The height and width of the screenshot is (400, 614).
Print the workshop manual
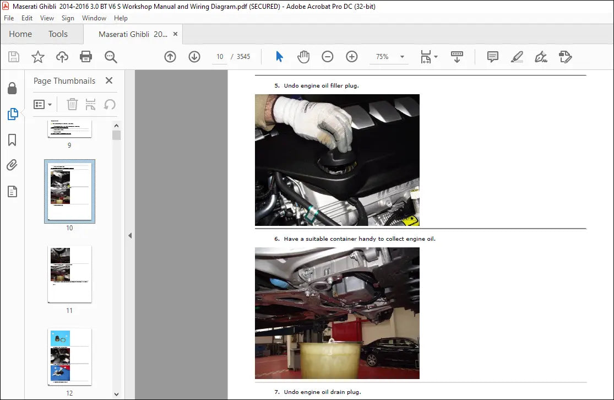click(x=86, y=56)
